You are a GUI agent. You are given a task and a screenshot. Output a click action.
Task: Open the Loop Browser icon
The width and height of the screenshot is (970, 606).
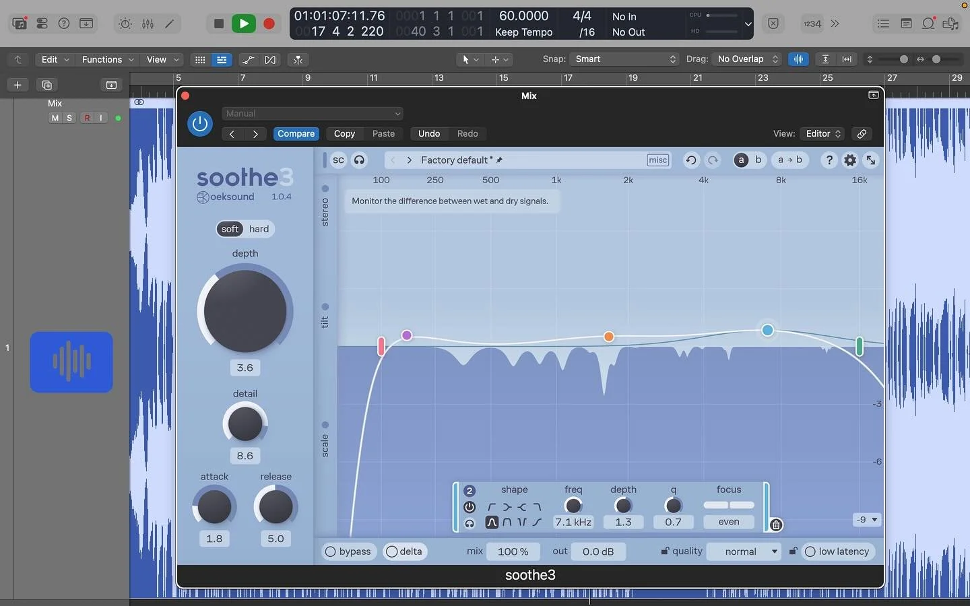click(928, 24)
